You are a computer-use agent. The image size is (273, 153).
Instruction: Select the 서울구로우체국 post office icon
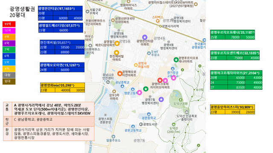[x=87, y=11]
